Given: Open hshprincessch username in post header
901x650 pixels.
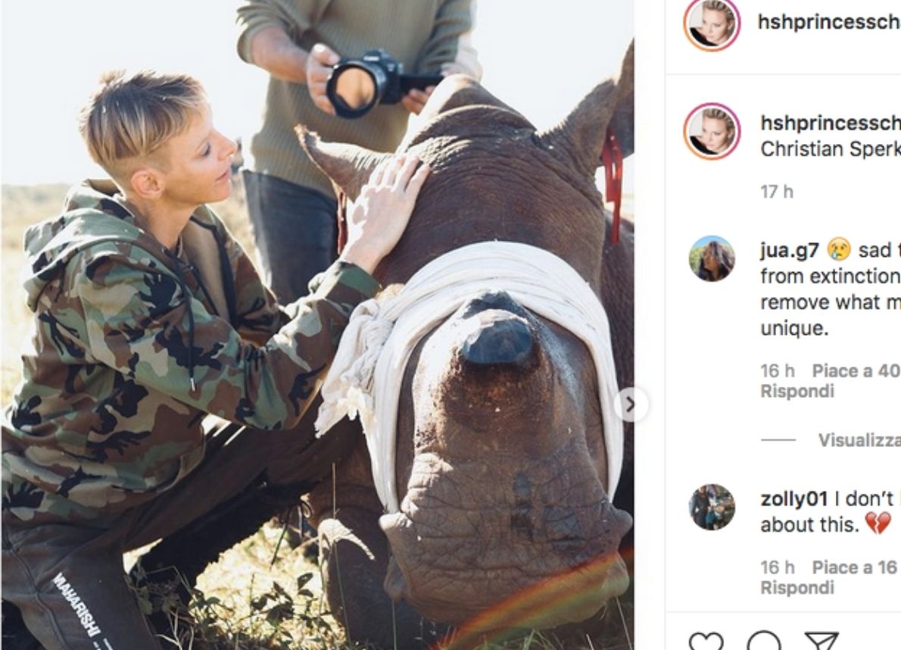Looking at the screenshot, I should click(829, 21).
